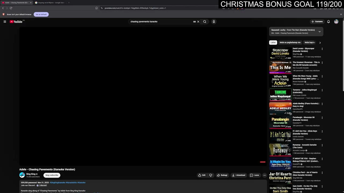Open the notifications bell
The image size is (344, 193).
point(328,21)
